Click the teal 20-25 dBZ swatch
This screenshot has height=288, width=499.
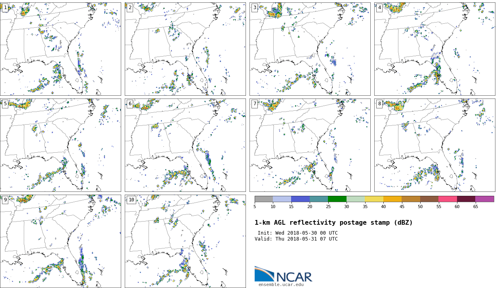[319, 199]
